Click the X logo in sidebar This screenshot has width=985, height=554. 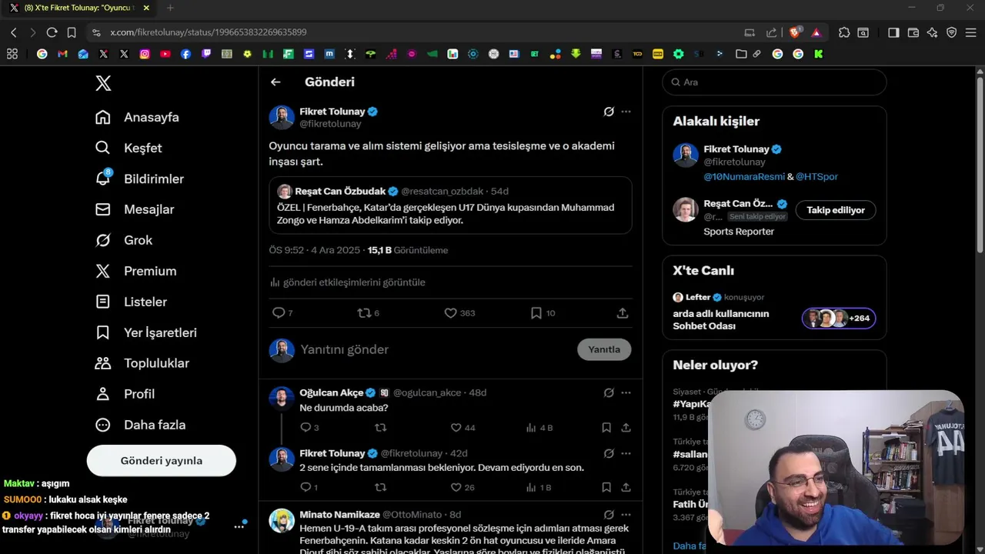click(103, 83)
